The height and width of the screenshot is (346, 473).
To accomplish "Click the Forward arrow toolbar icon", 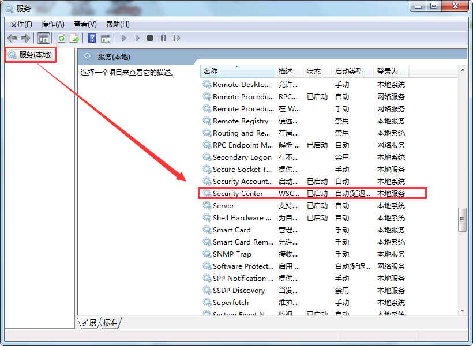I will [x=25, y=38].
